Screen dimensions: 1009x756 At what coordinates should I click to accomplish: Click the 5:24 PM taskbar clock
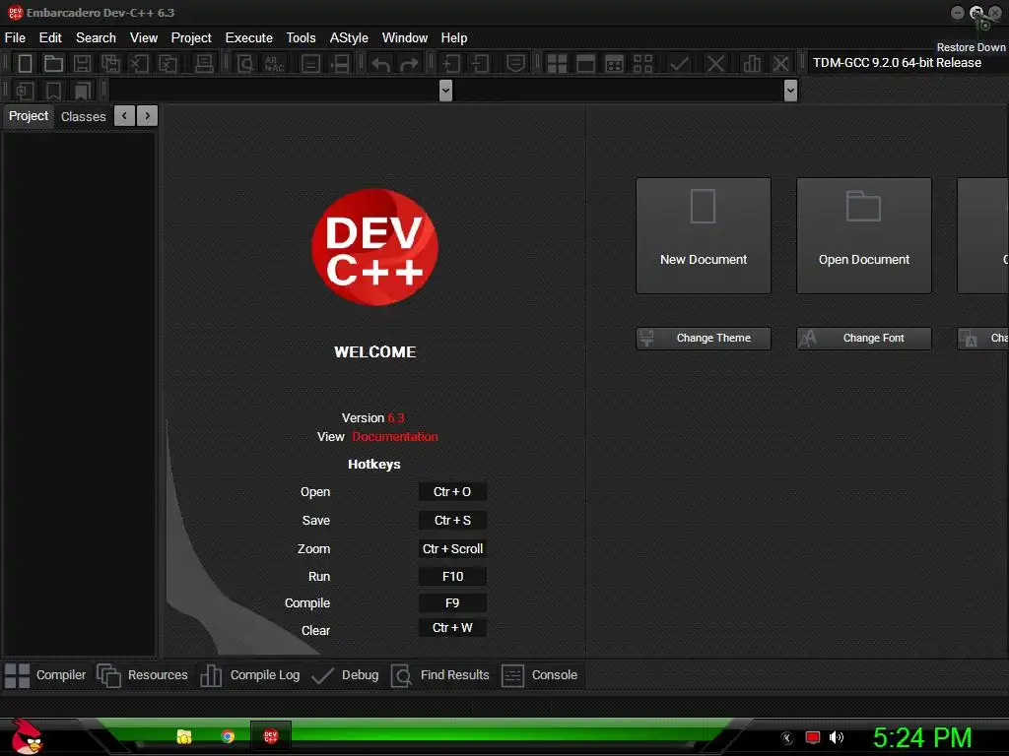[922, 737]
